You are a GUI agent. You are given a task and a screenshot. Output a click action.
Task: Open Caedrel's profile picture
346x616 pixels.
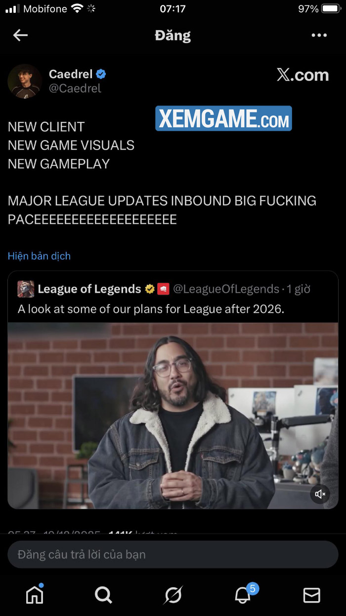[25, 81]
